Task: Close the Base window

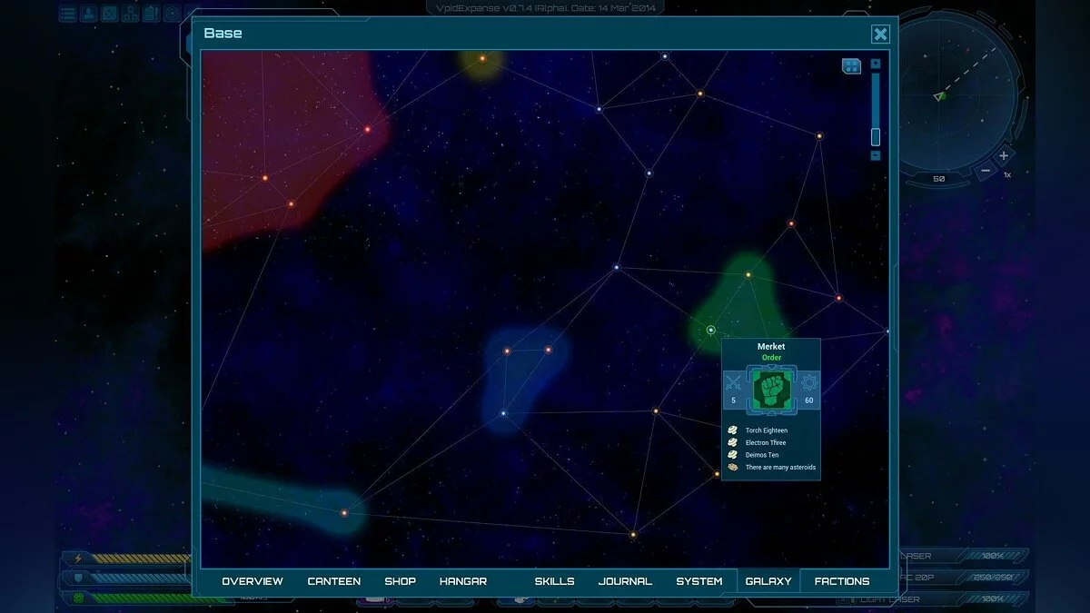Action: (880, 35)
